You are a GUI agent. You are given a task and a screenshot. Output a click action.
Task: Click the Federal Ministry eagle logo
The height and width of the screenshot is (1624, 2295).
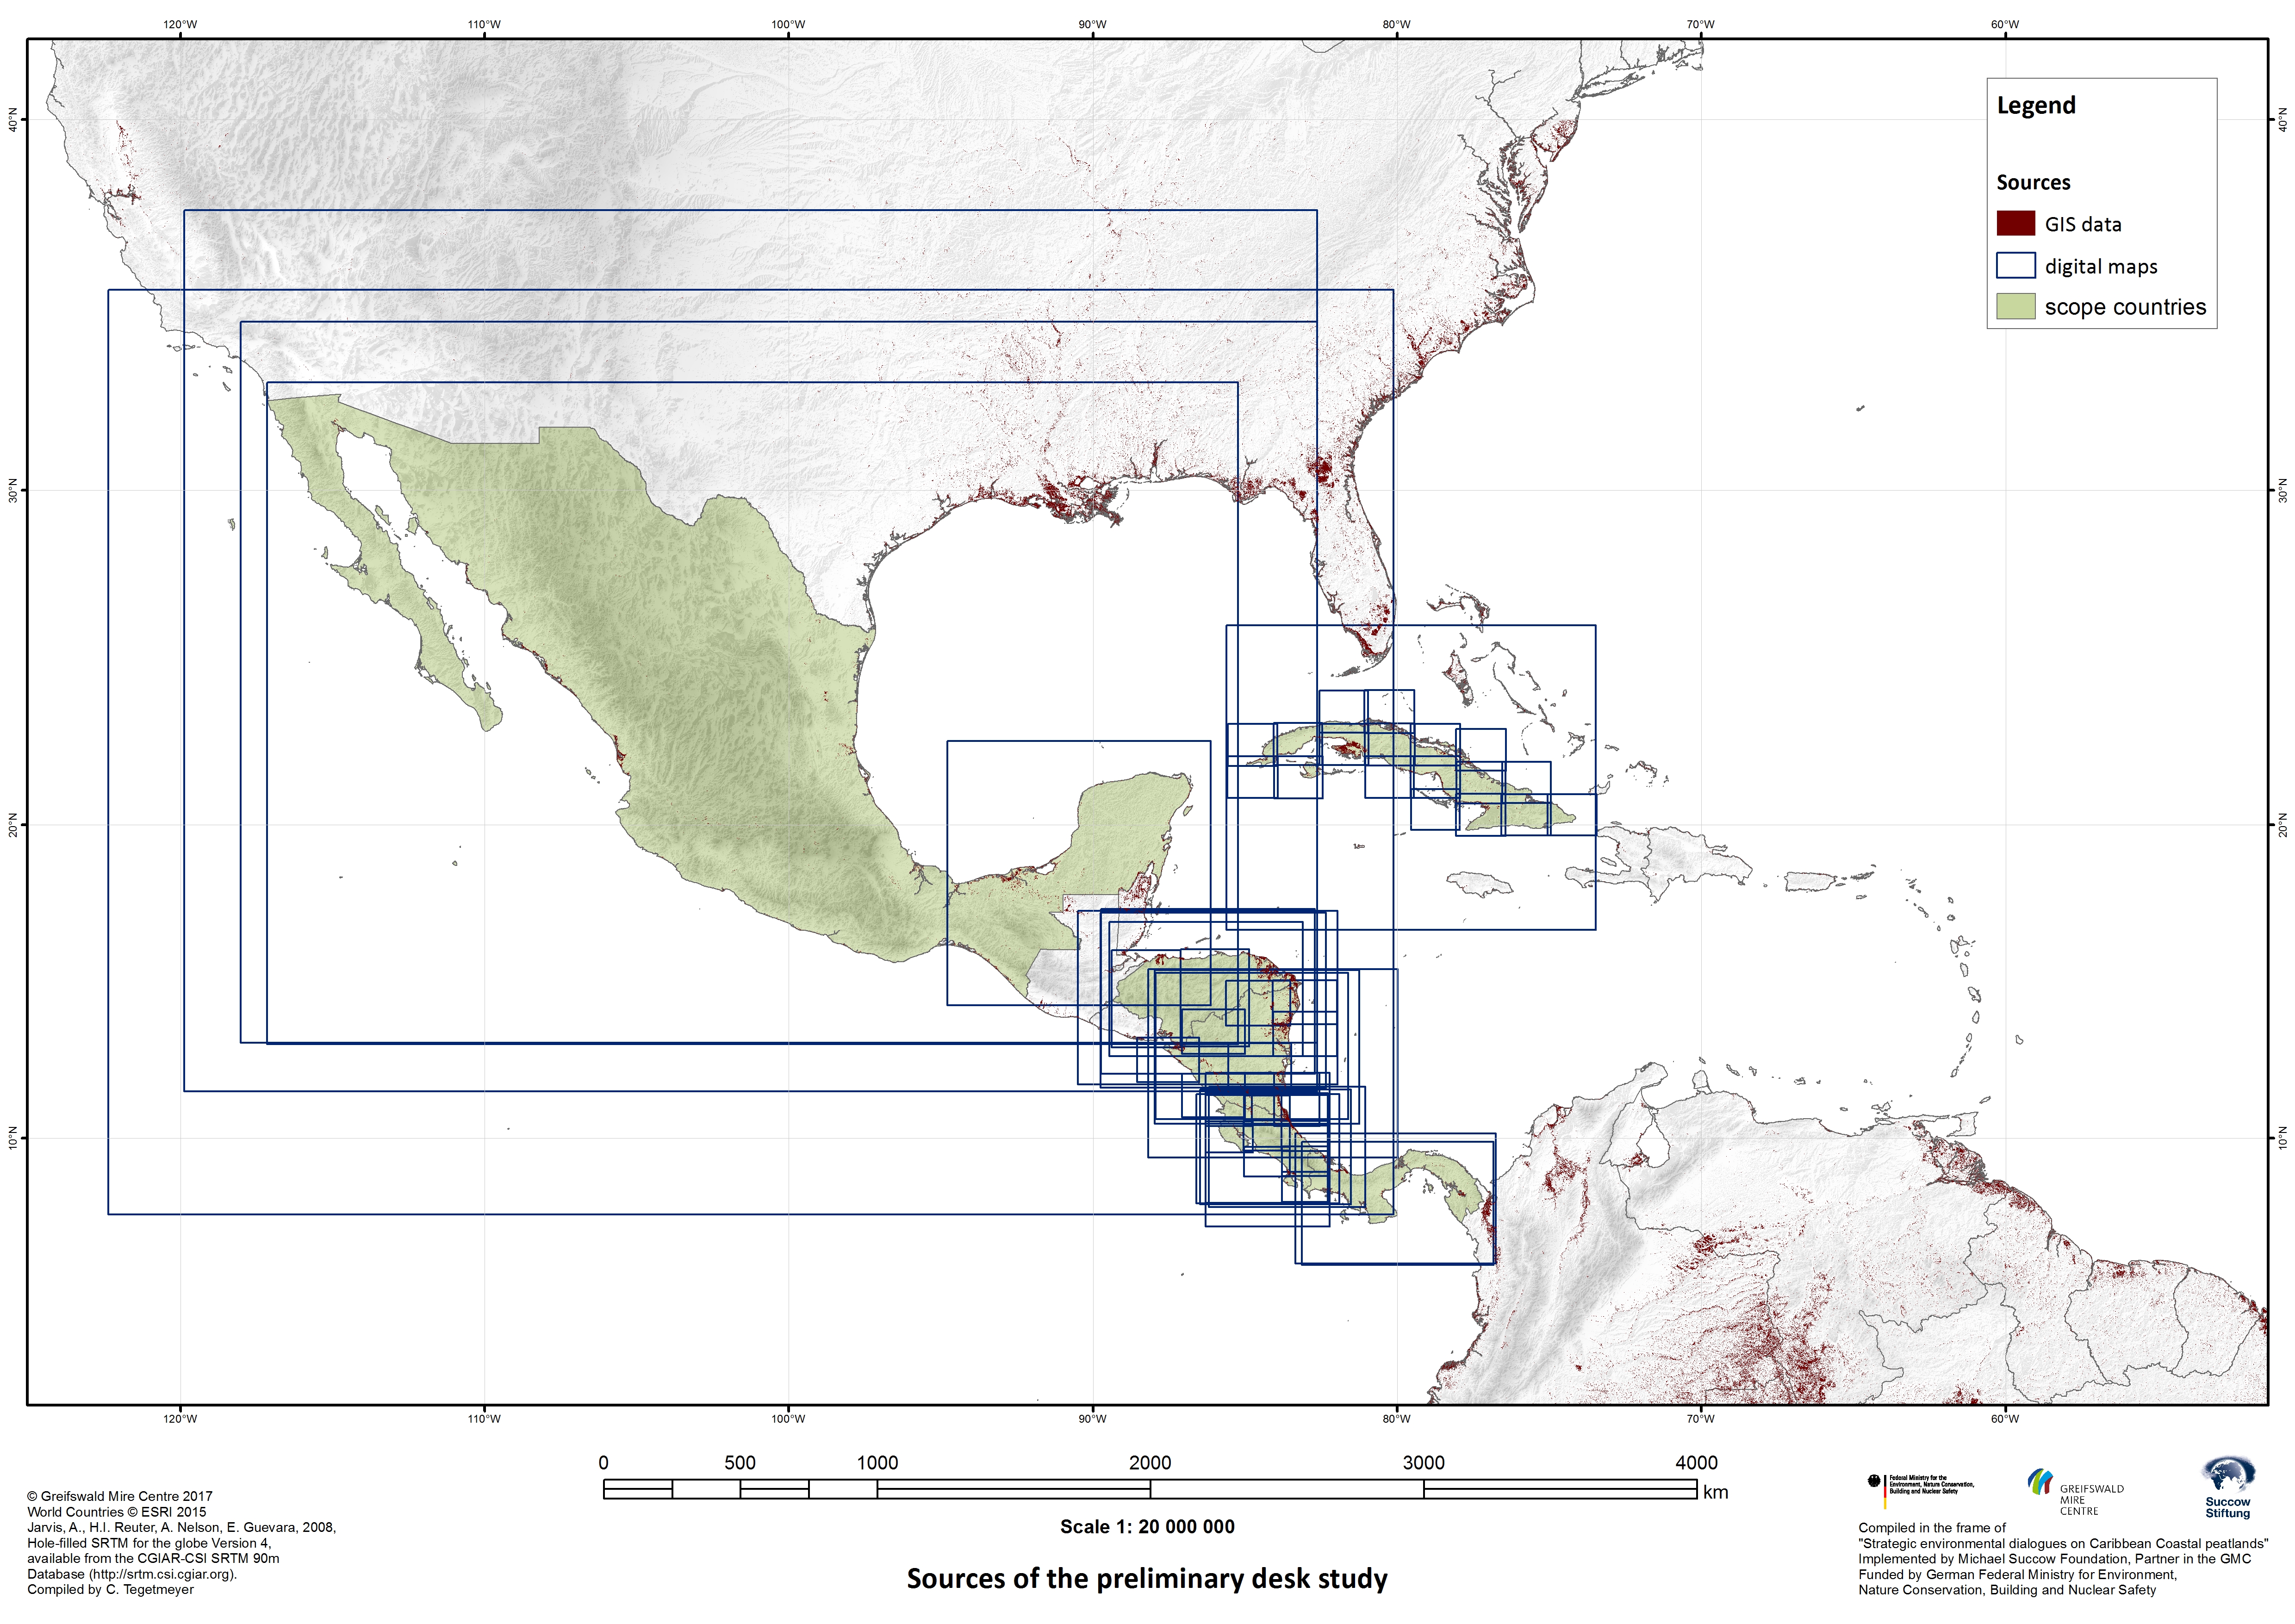tap(1875, 1481)
